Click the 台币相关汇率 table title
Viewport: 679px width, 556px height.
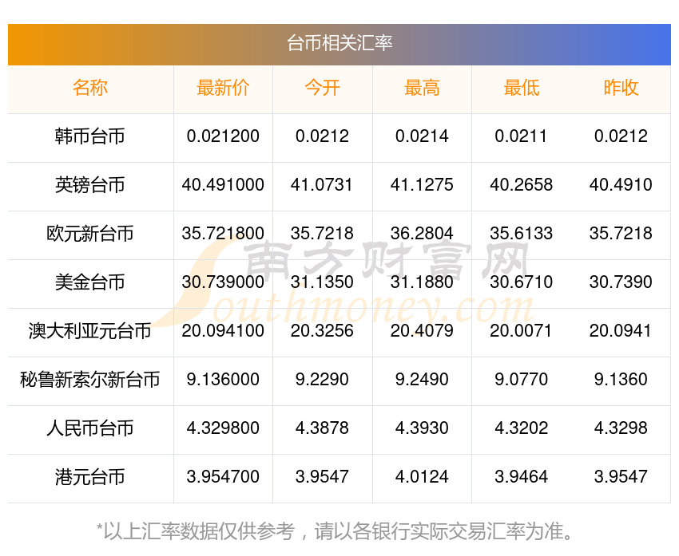click(339, 43)
